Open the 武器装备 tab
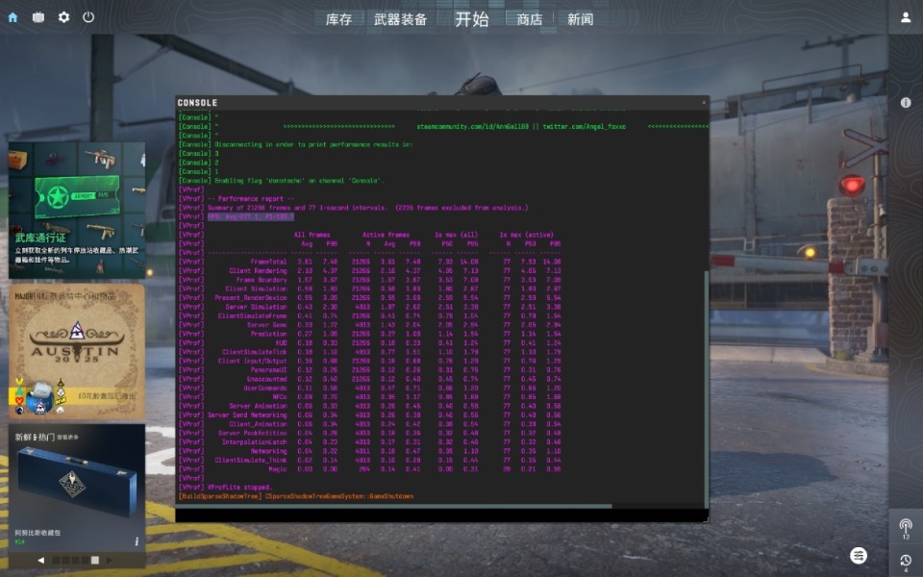This screenshot has height=577, width=923. tap(400, 19)
